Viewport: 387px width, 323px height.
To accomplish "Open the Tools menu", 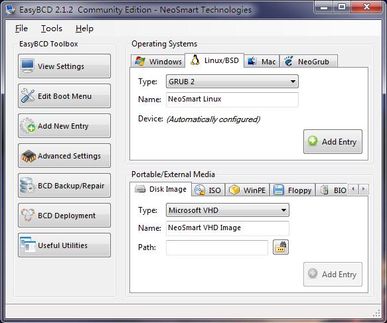I will pos(51,29).
